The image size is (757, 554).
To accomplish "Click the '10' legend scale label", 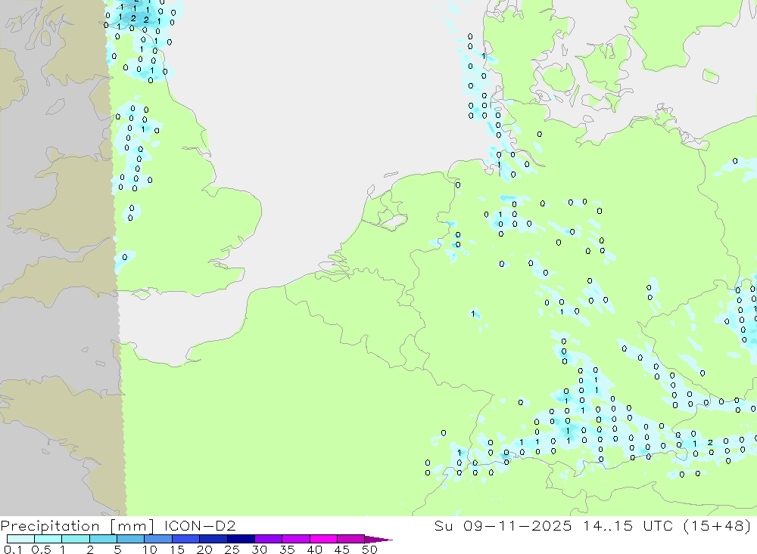I will 150,549.
